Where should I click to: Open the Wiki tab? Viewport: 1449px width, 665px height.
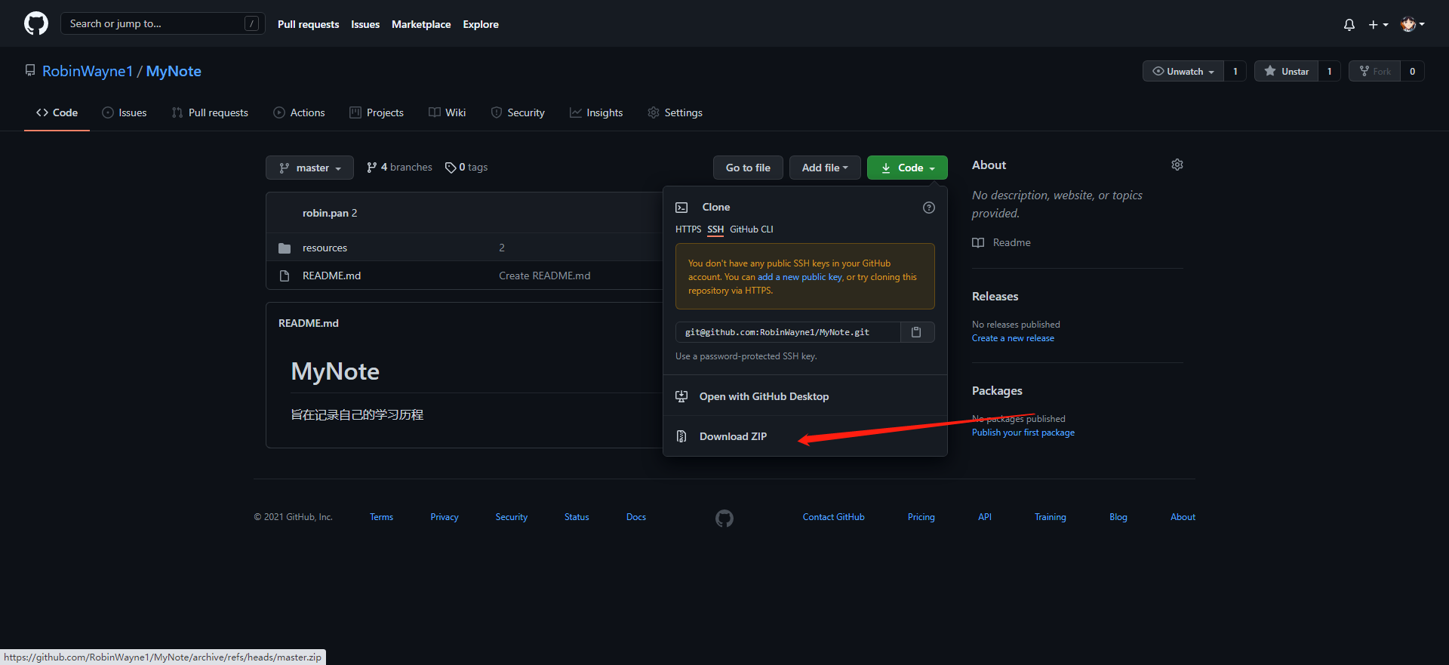[x=448, y=112]
